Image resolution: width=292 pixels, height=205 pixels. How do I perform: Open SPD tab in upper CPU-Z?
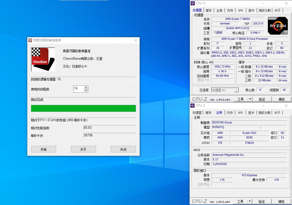[241, 11]
